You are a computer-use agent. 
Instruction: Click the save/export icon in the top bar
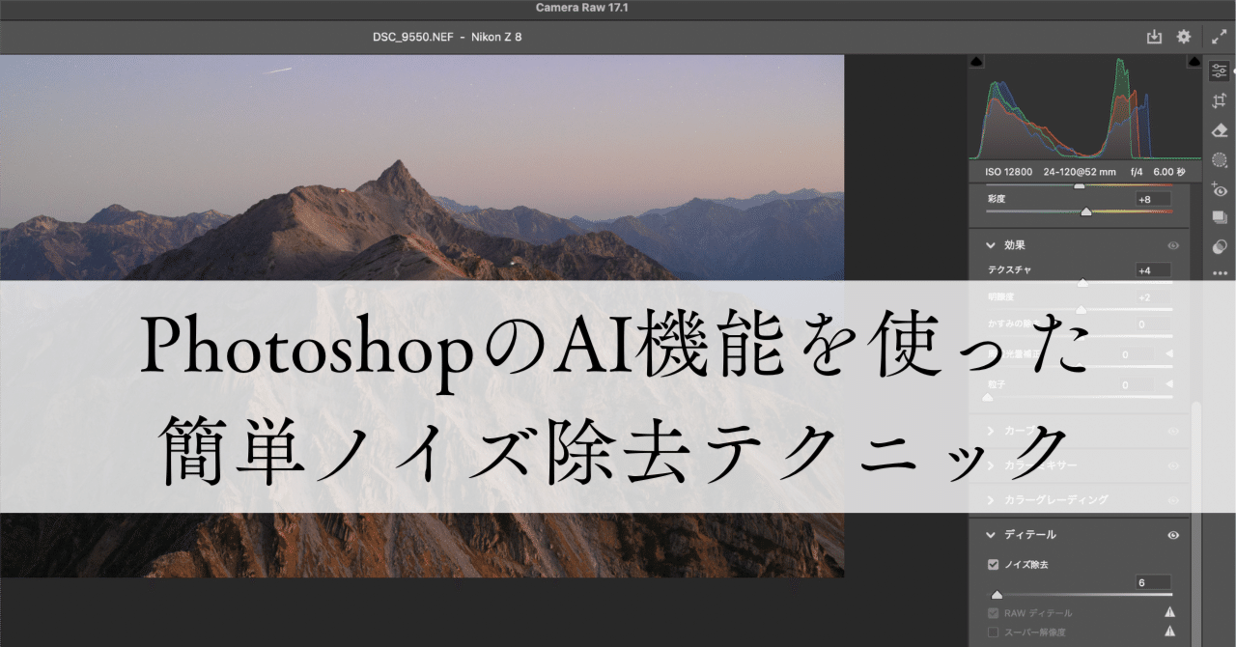coord(1154,37)
